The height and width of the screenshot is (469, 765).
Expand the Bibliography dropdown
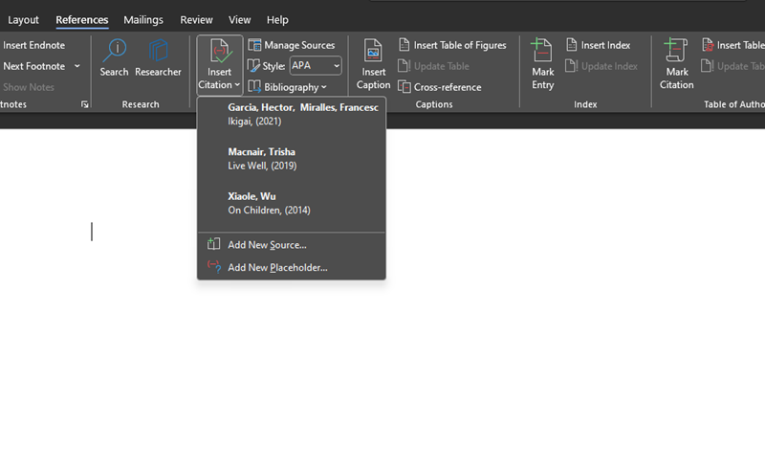pos(287,87)
